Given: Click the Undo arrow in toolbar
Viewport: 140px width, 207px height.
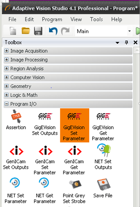Looking at the screenshot, I should coord(53,31).
